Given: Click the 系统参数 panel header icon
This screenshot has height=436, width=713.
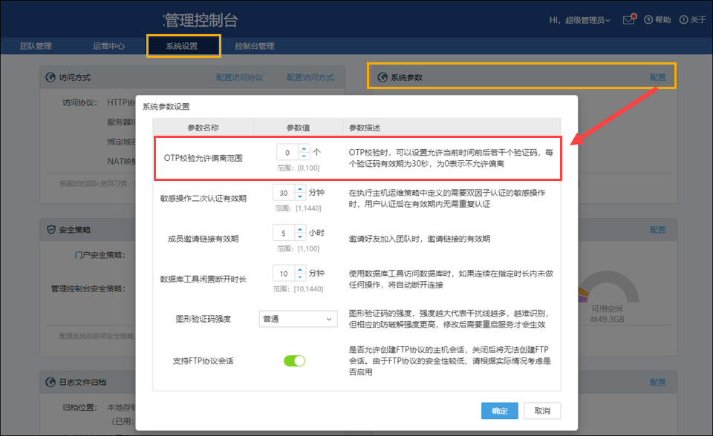Looking at the screenshot, I should tap(382, 77).
